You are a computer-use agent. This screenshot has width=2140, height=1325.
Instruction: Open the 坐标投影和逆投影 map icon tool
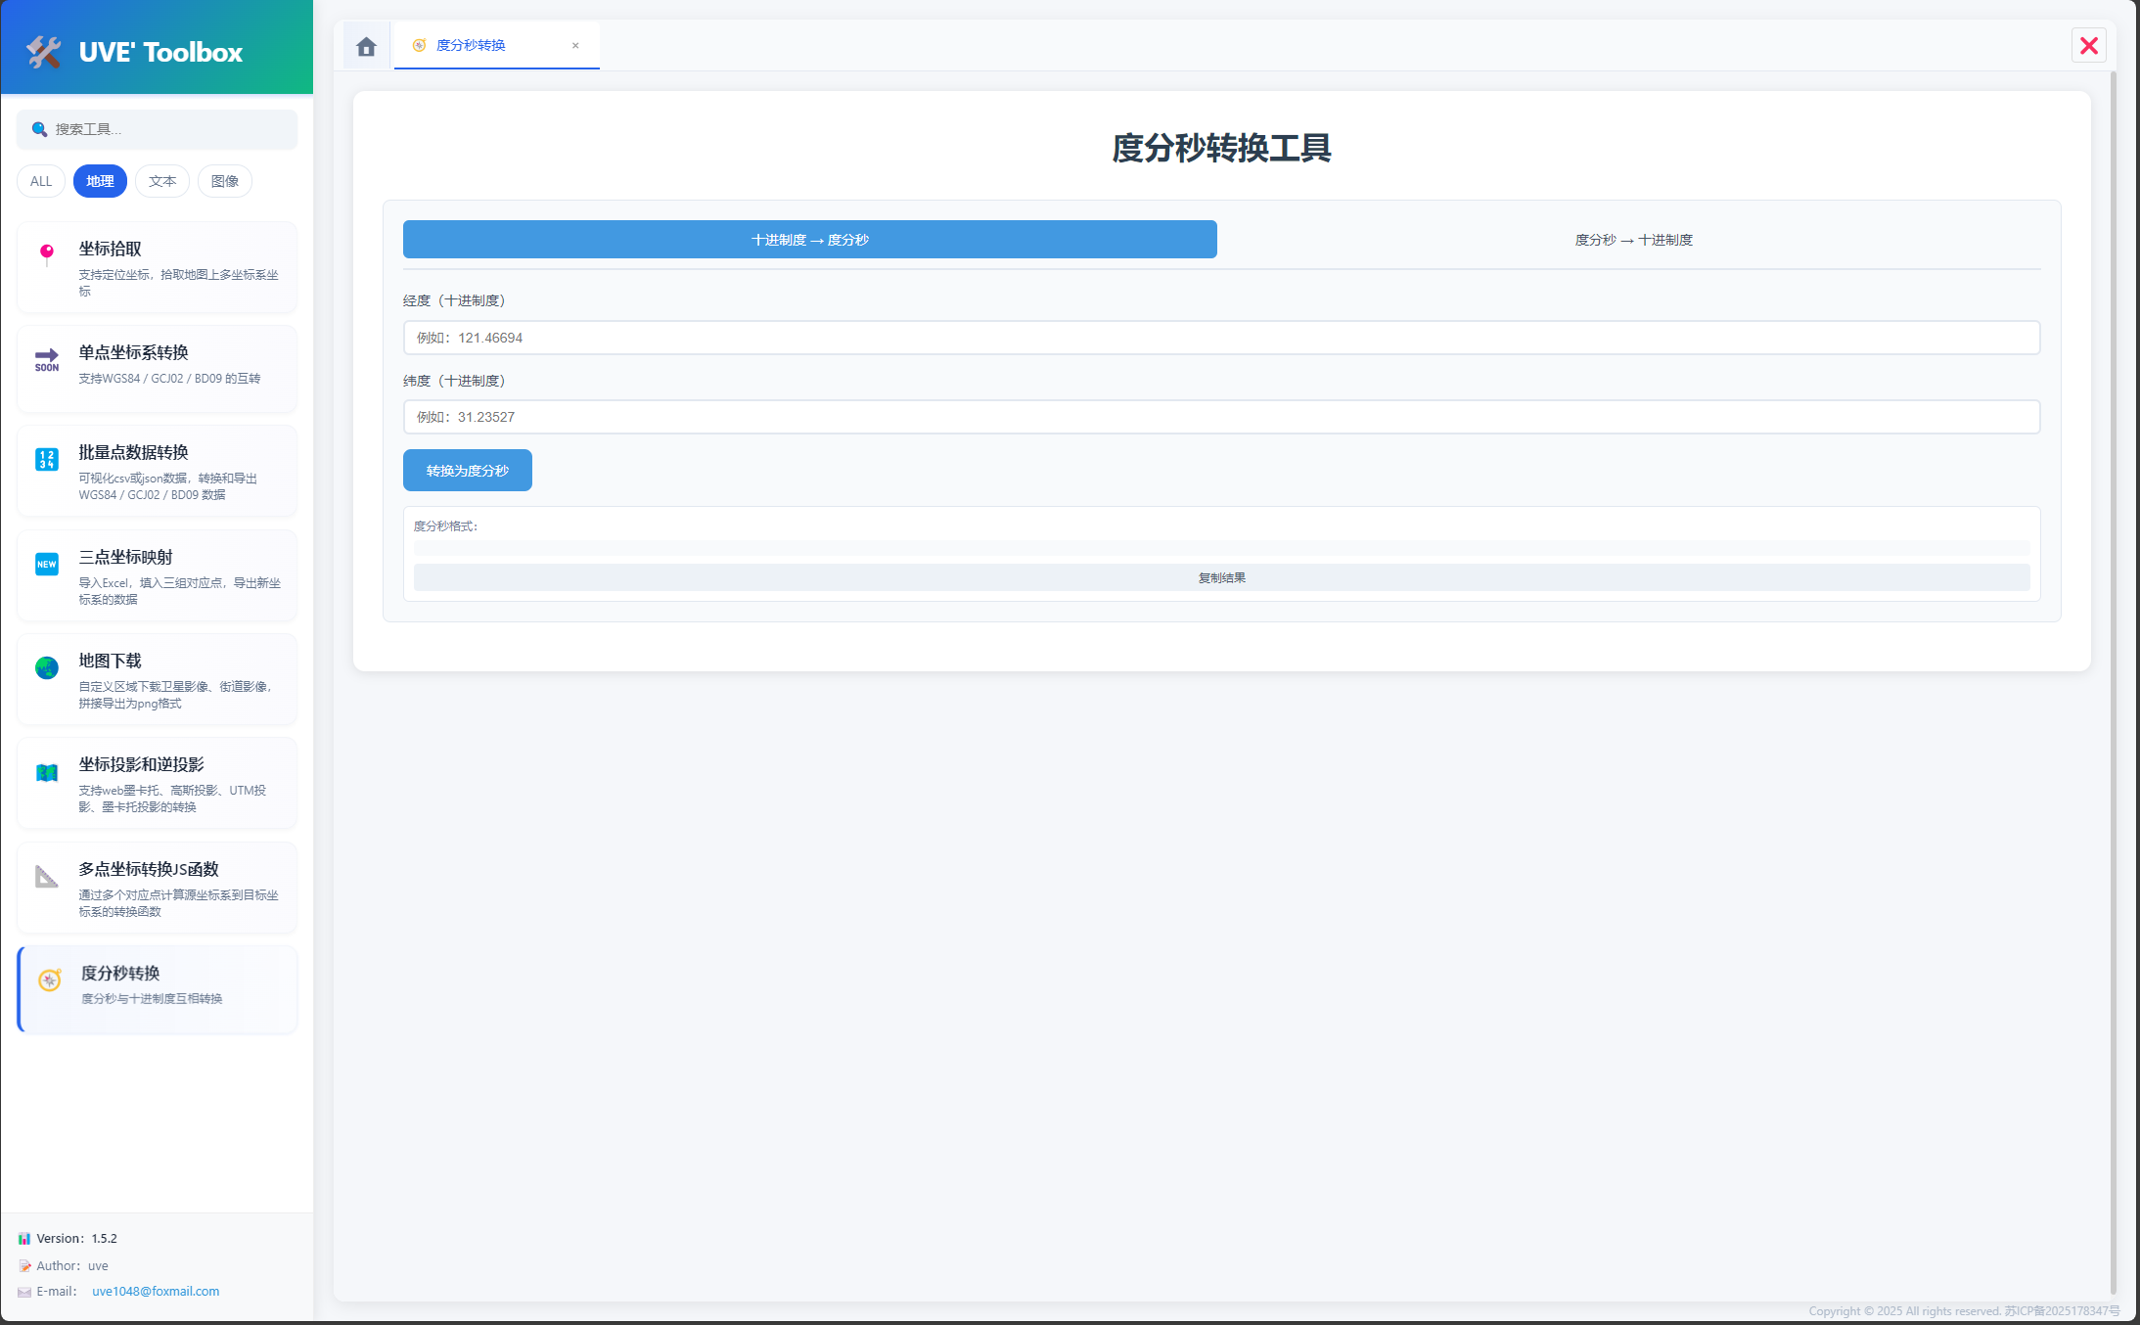tap(46, 772)
